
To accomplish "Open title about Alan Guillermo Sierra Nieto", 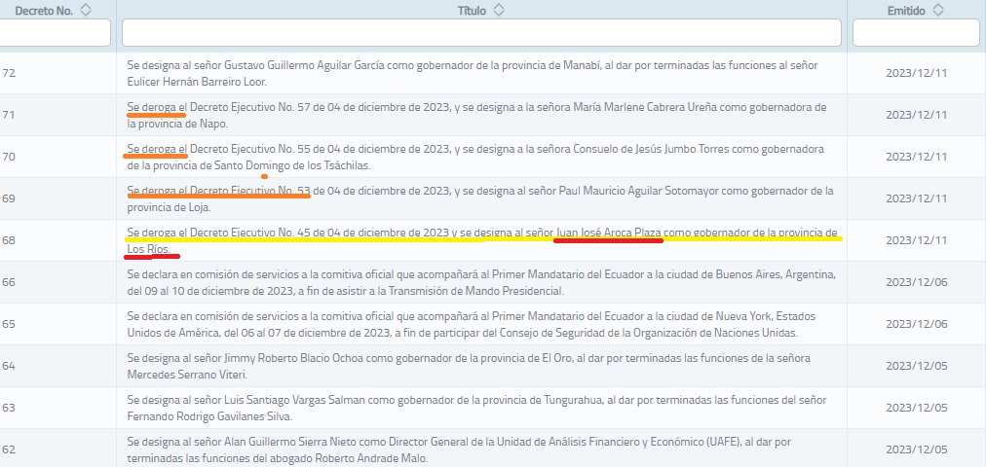I will [459, 450].
